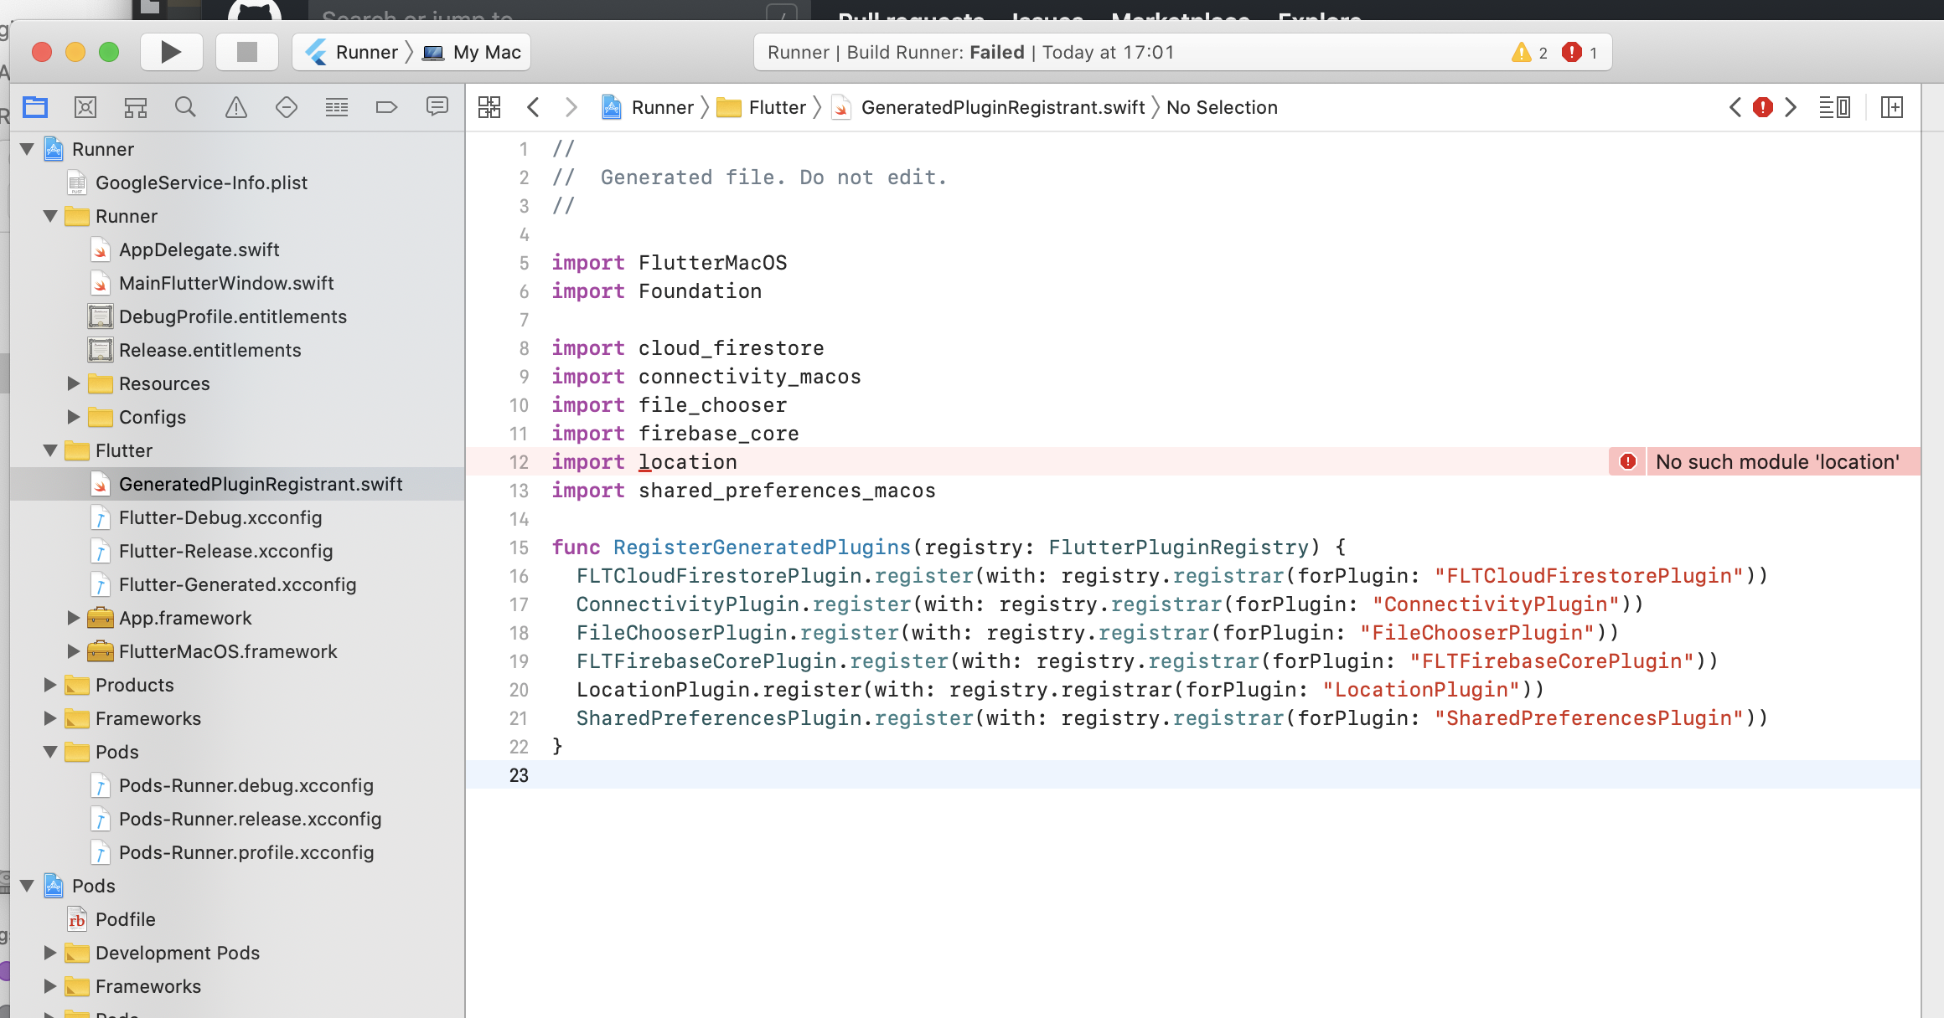The height and width of the screenshot is (1018, 1944).
Task: Click GeneratedPluginRegistrant.swift in jump bar
Action: 989,107
